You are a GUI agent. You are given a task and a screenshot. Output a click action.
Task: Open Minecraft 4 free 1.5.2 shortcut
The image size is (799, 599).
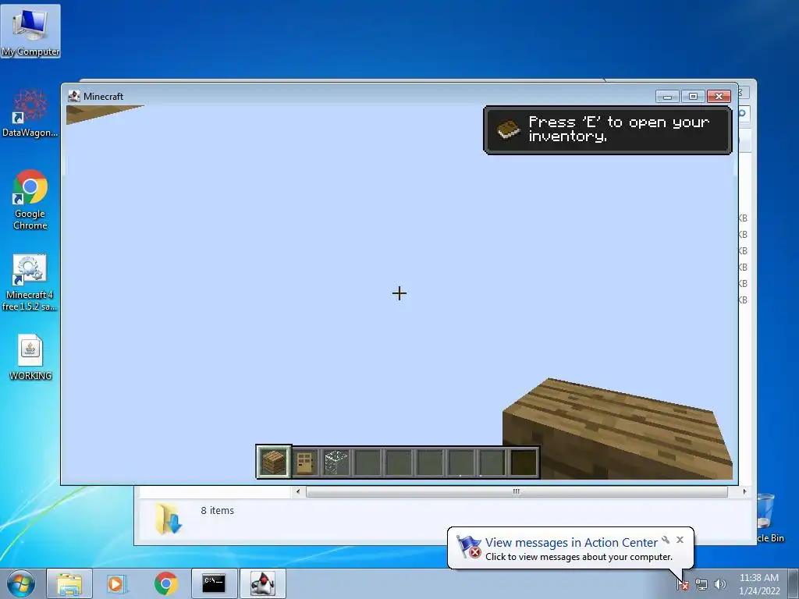click(30, 282)
